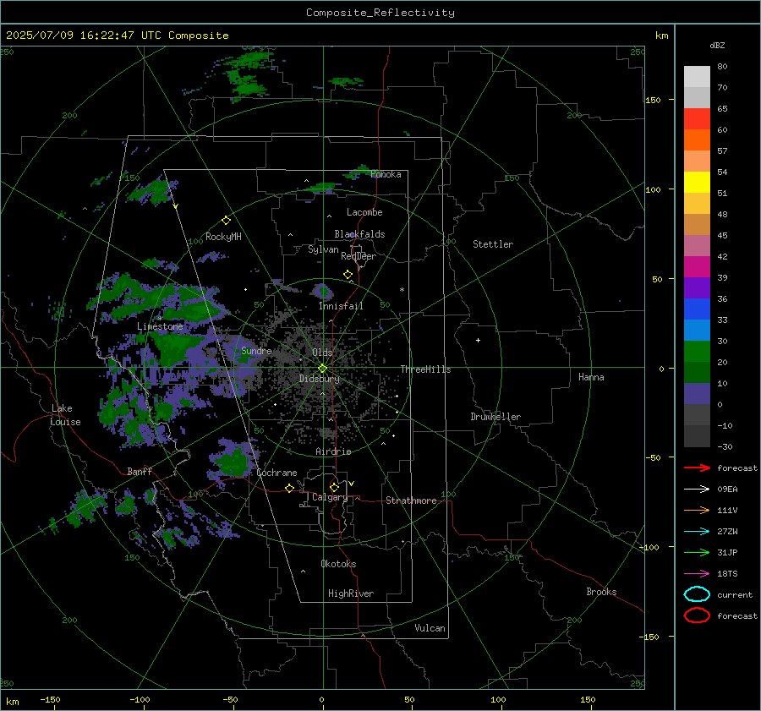761x711 pixels.
Task: Pick the royal blue 33-36 dBZ swatch
Action: 697,309
